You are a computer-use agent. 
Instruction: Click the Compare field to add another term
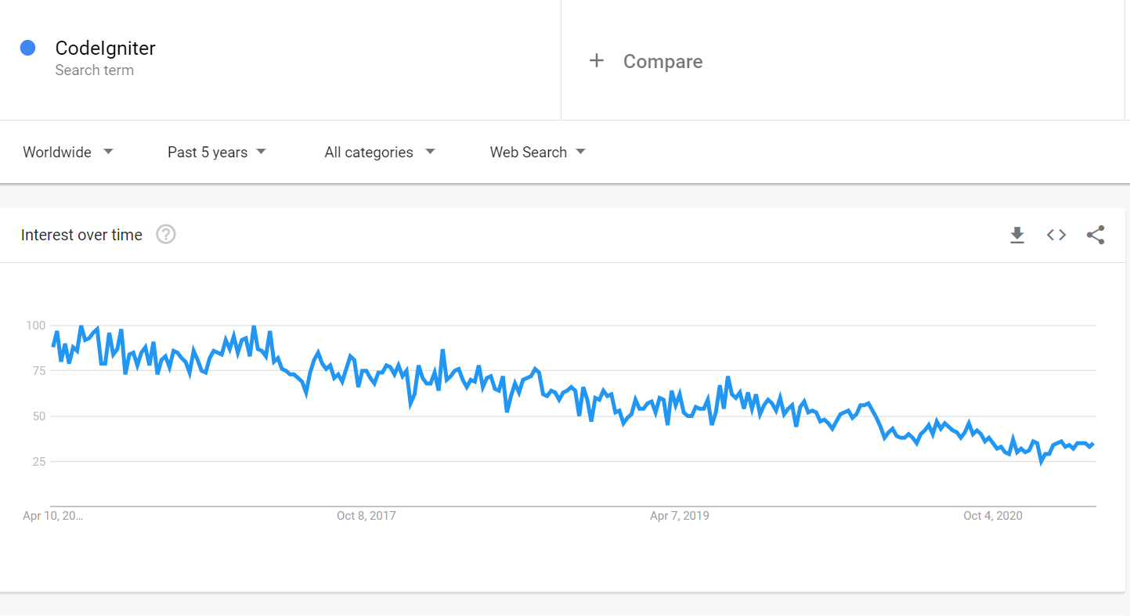[662, 61]
